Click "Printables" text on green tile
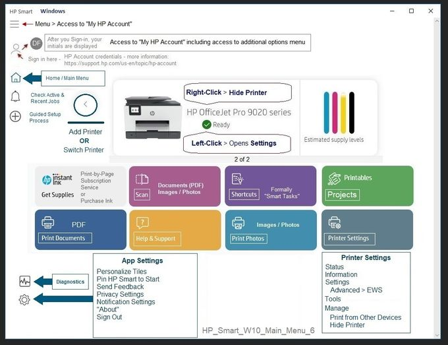 [358, 177]
